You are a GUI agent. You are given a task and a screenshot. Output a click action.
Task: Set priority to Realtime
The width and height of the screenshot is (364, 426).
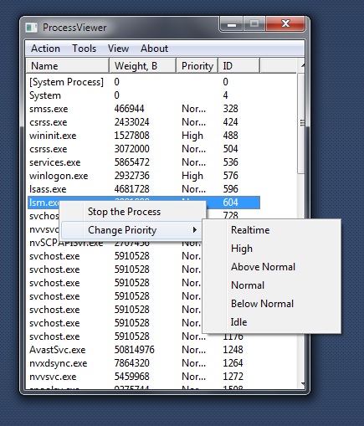pyautogui.click(x=272, y=230)
